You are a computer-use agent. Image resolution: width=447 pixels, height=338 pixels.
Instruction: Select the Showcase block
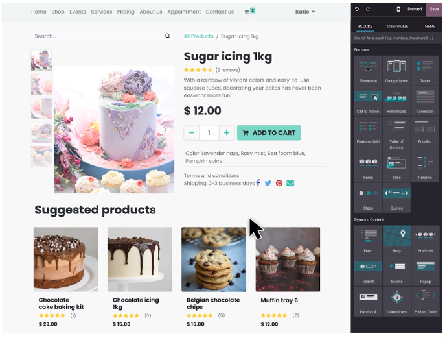[368, 71]
